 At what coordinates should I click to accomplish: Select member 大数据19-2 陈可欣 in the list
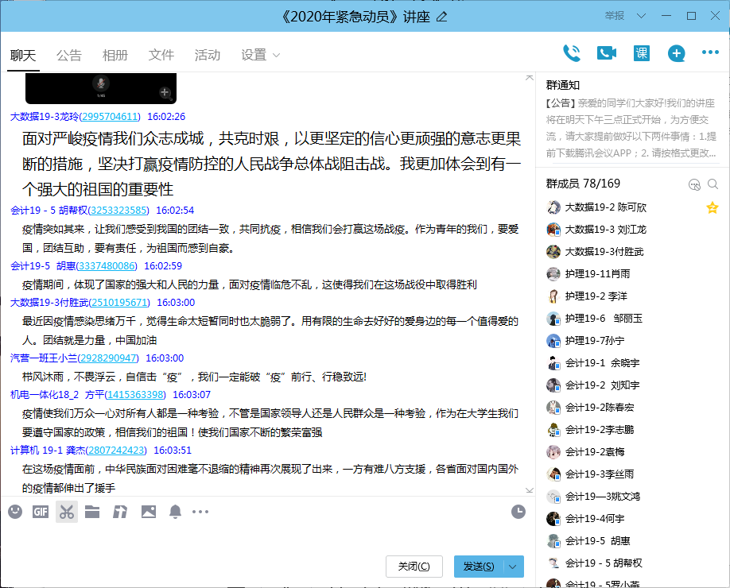coord(605,207)
